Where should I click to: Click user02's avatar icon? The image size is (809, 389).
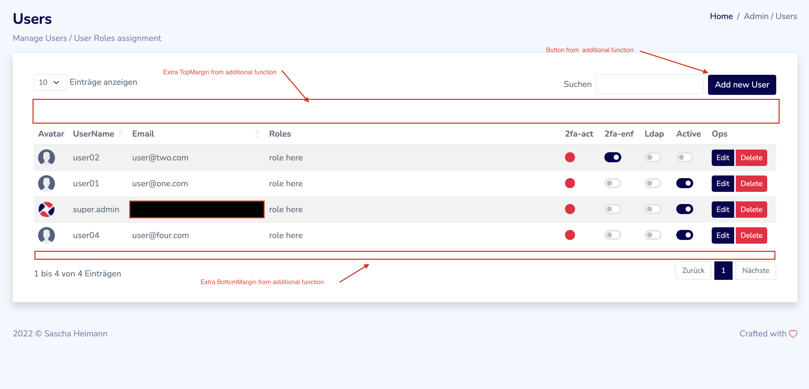47,157
